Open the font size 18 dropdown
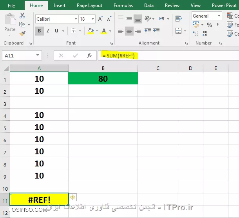The image size is (239, 218). [92, 19]
